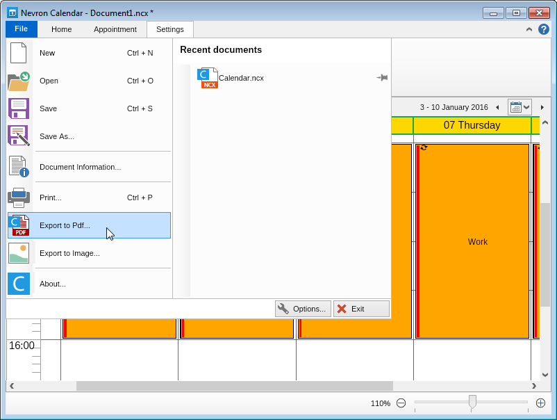Choose Export to Image...

[89, 253]
